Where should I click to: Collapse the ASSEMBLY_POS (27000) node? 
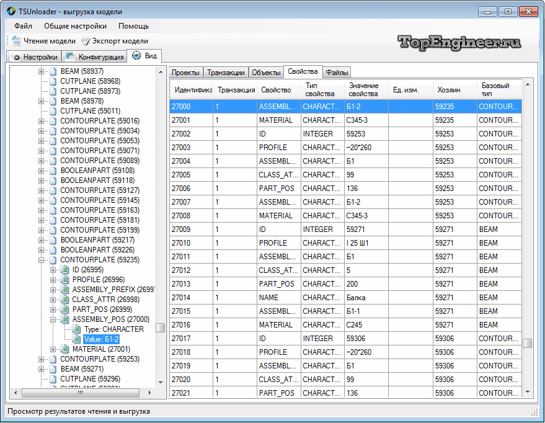coord(53,319)
